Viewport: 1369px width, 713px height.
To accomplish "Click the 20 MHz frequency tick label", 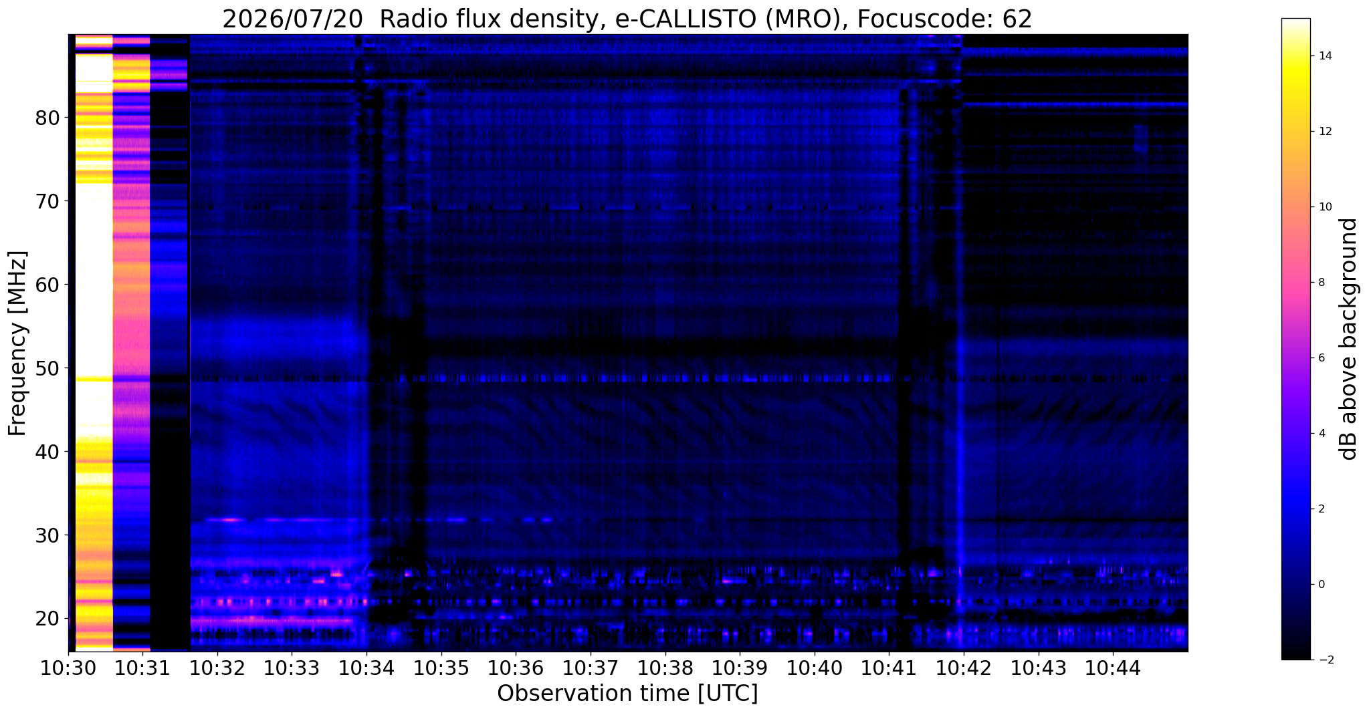I will (47, 618).
